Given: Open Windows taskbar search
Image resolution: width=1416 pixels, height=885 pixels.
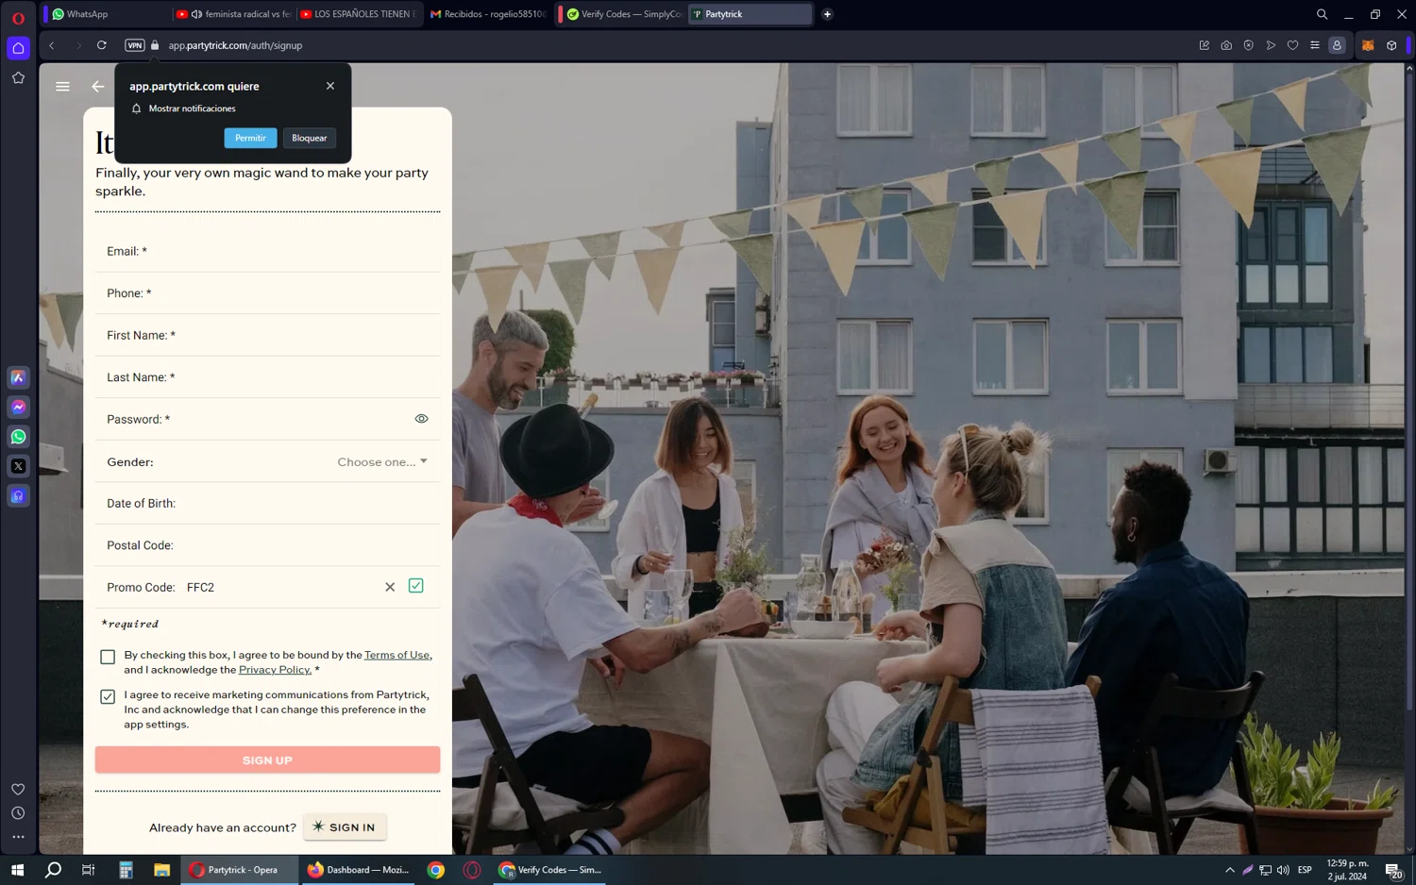Looking at the screenshot, I should [x=53, y=870].
